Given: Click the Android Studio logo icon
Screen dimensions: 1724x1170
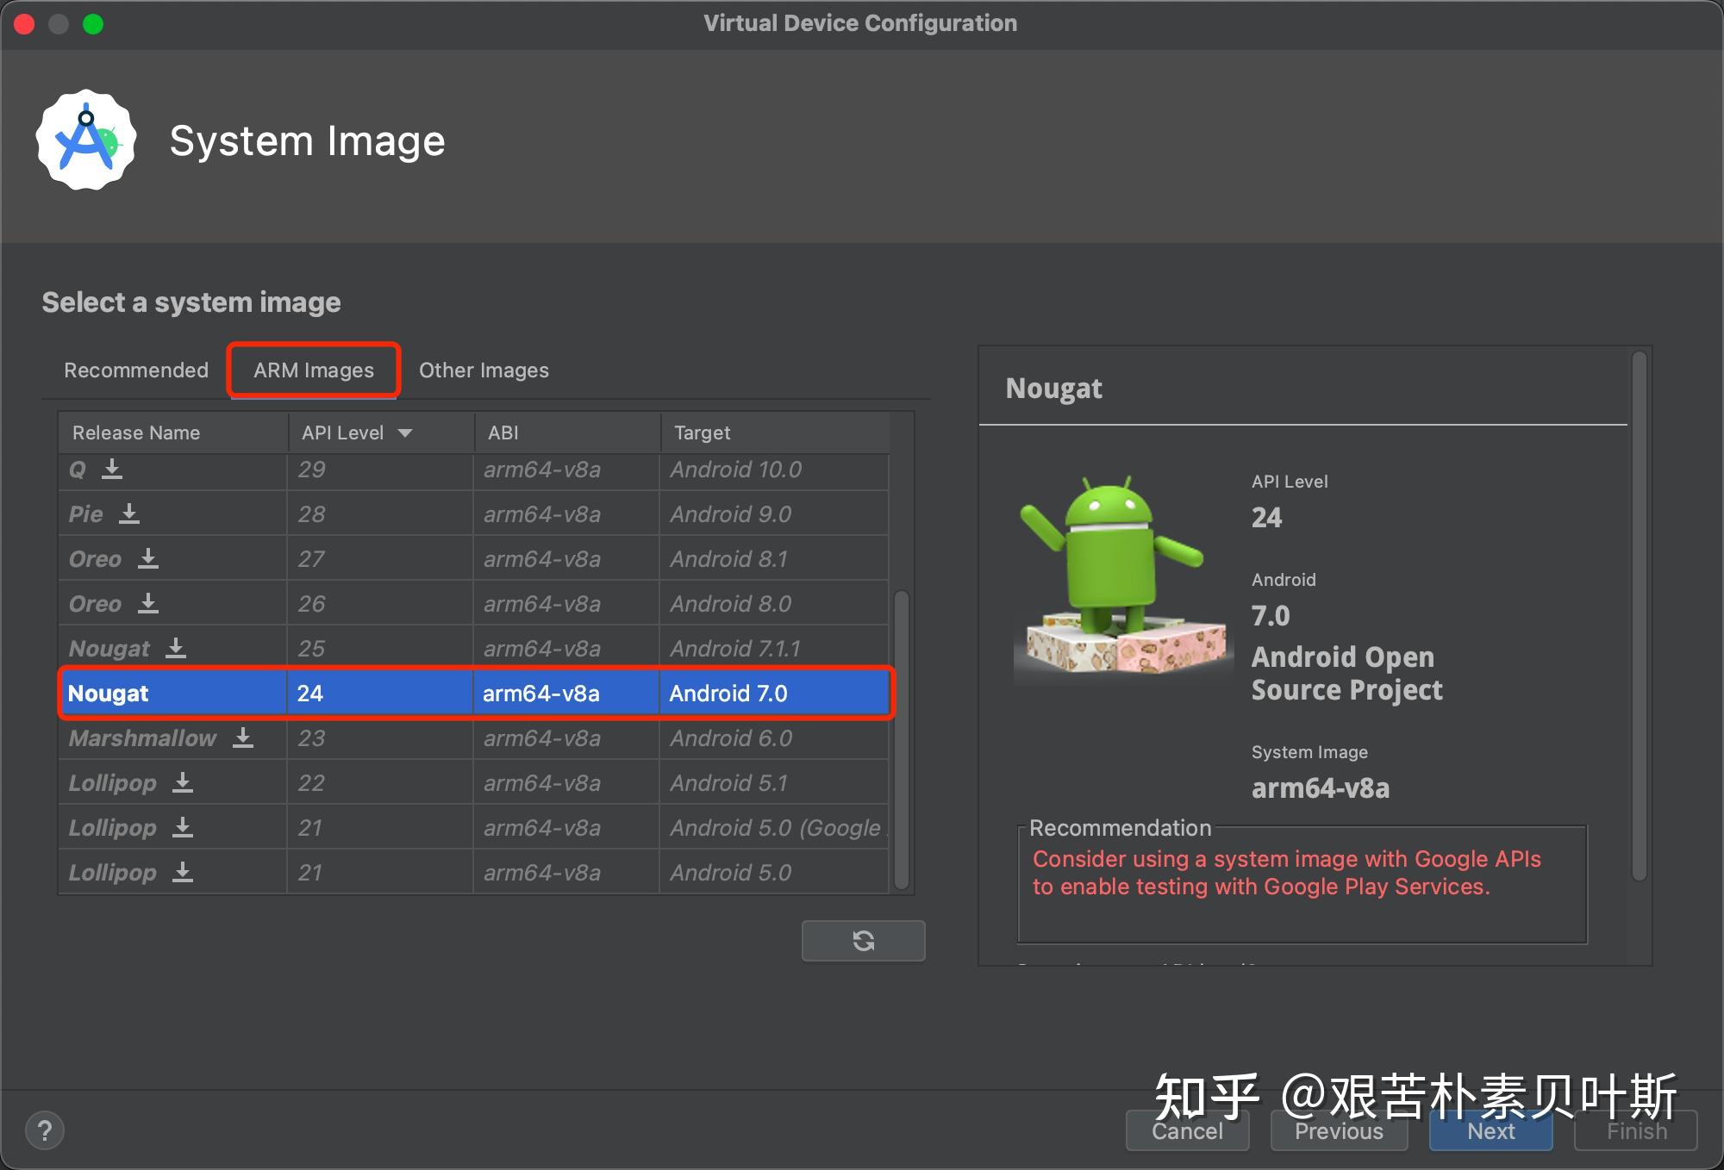Looking at the screenshot, I should tap(86, 140).
